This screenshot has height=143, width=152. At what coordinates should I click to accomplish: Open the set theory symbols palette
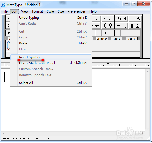click(96, 19)
